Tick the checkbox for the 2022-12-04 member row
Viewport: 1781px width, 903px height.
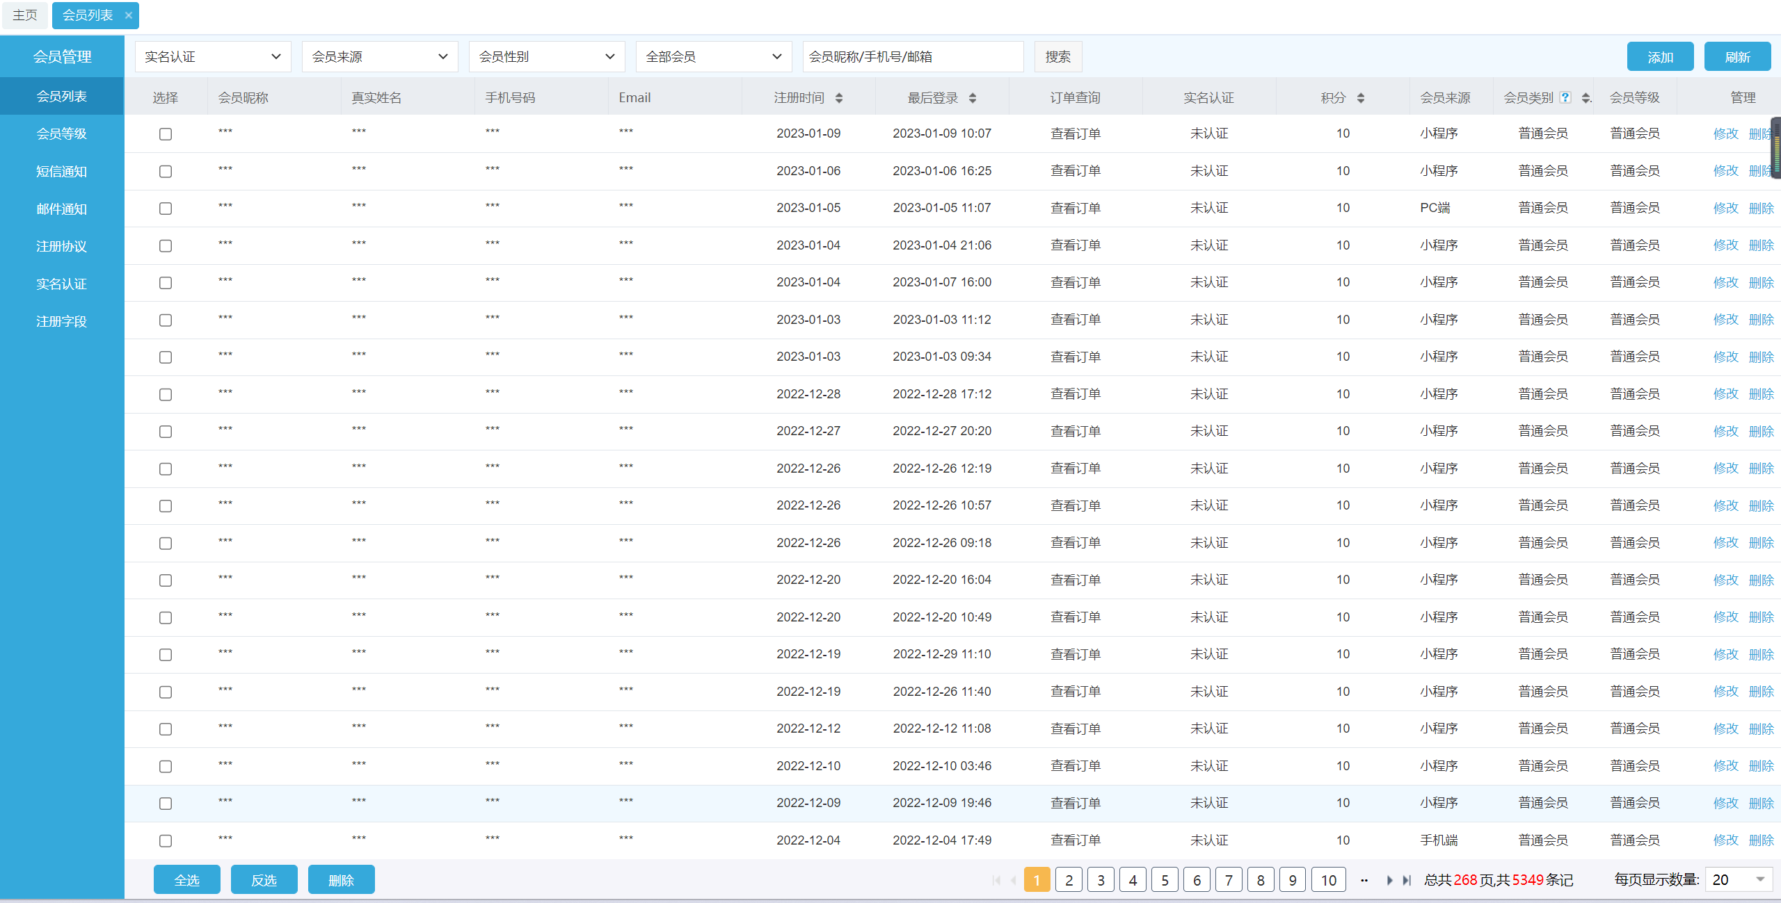[166, 840]
